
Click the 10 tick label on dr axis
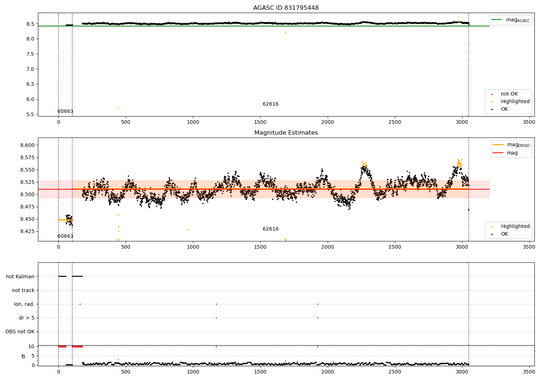[x=31, y=347]
